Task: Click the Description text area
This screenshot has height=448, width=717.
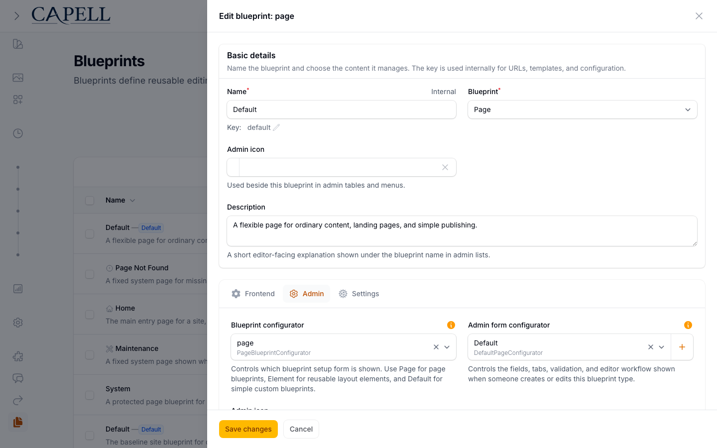Action: coord(462,231)
